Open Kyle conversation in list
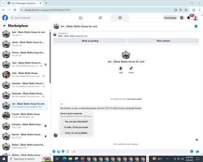This screenshot has height=162, width=203. point(24,34)
